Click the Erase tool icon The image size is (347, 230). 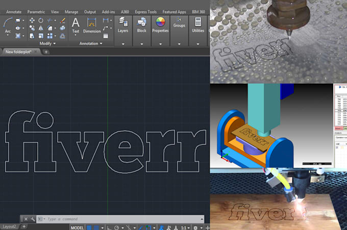[x=63, y=20]
